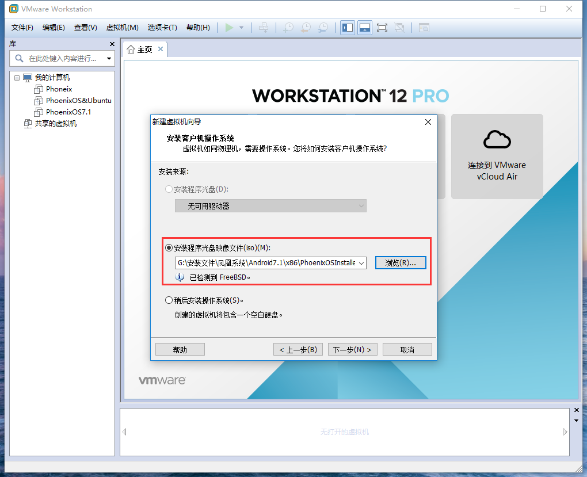
Task: Open the power options dropdown arrow
Action: [242, 28]
